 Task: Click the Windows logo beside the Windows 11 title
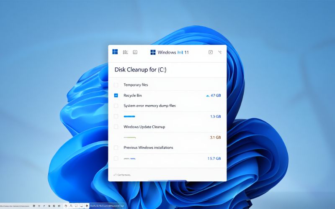pyautogui.click(x=153, y=52)
